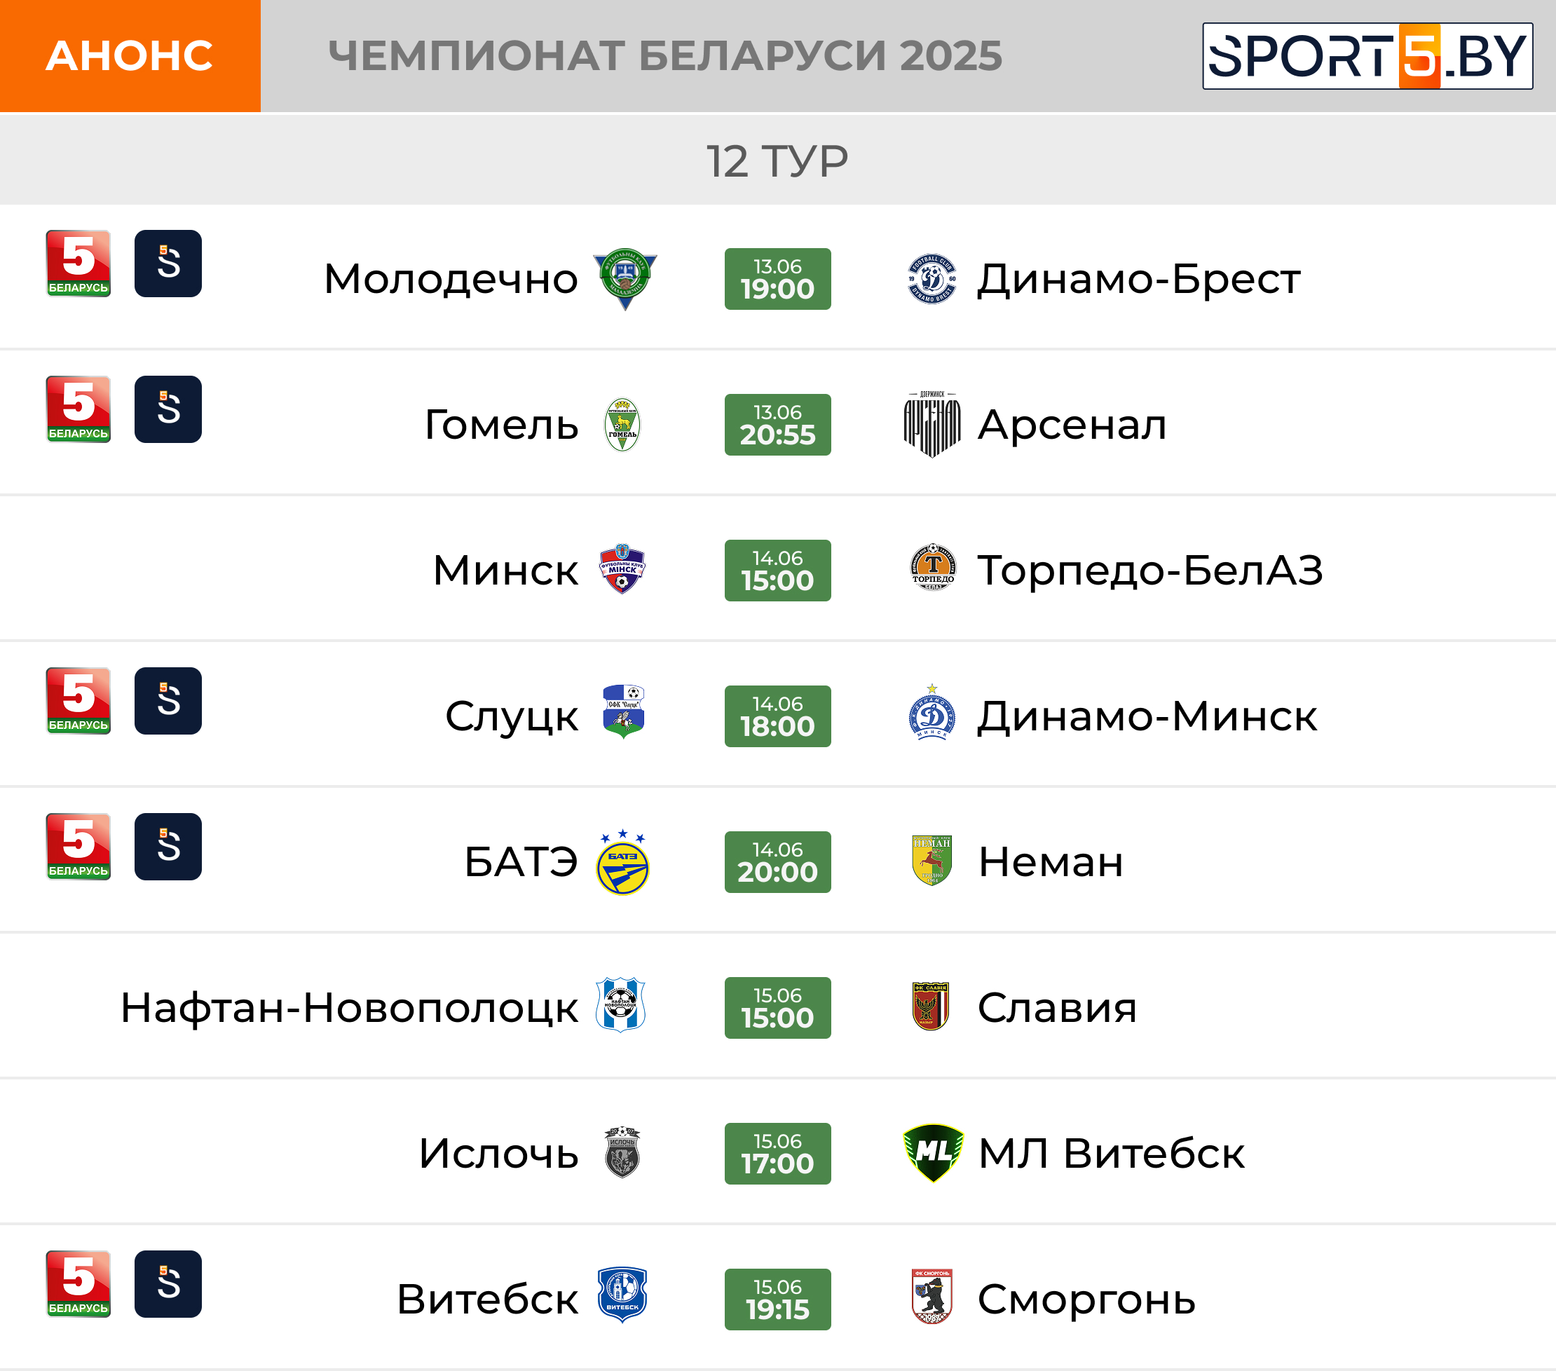Image resolution: width=1556 pixels, height=1371 pixels.
Task: Open the Torpedo-BelAZ orange logo
Action: [932, 568]
